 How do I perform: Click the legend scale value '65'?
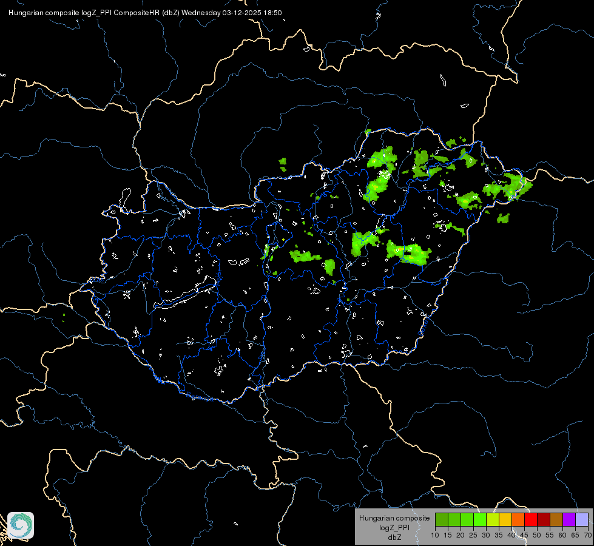tap(575, 535)
